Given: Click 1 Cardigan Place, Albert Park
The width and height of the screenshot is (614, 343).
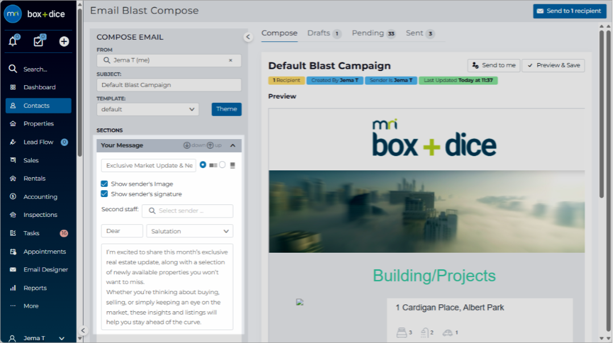Looking at the screenshot, I should [450, 308].
